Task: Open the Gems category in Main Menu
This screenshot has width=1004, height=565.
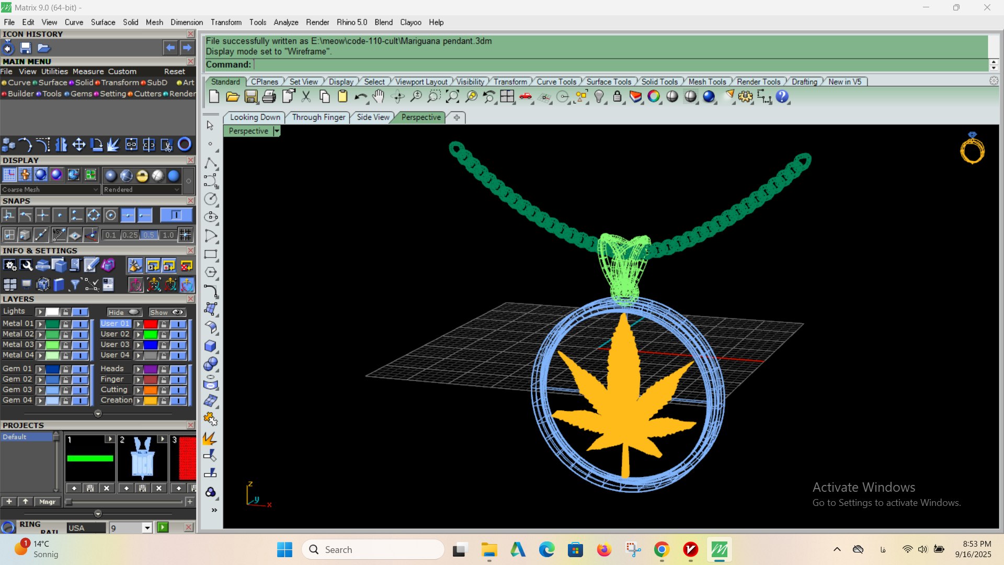Action: click(81, 94)
